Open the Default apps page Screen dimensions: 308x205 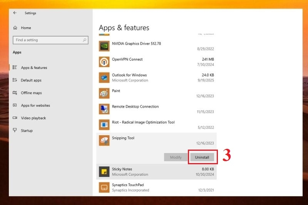tap(31, 80)
